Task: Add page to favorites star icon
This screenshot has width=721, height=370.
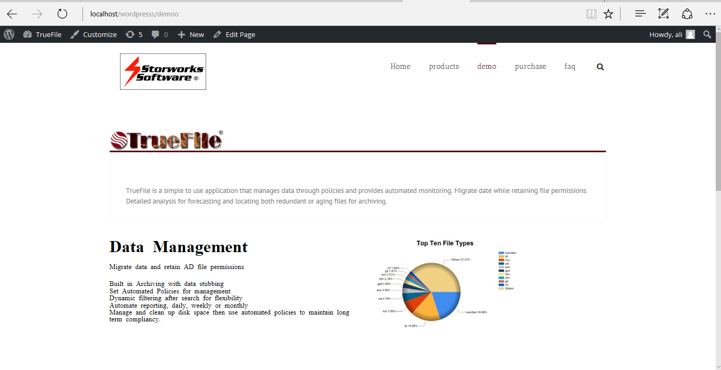Action: tap(608, 14)
